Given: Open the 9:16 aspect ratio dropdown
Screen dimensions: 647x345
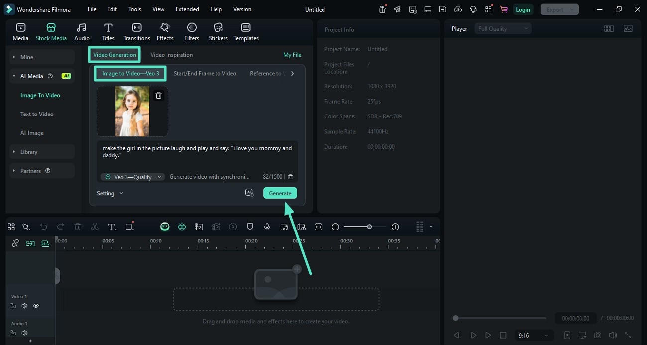Looking at the screenshot, I should coord(533,335).
